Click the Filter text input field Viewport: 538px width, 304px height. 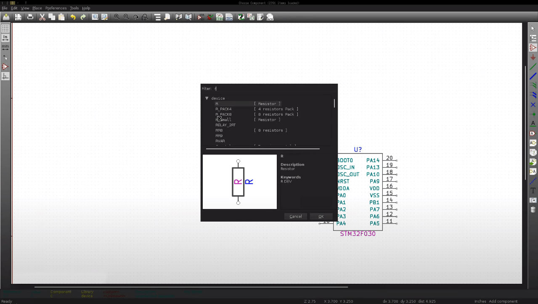(x=273, y=89)
